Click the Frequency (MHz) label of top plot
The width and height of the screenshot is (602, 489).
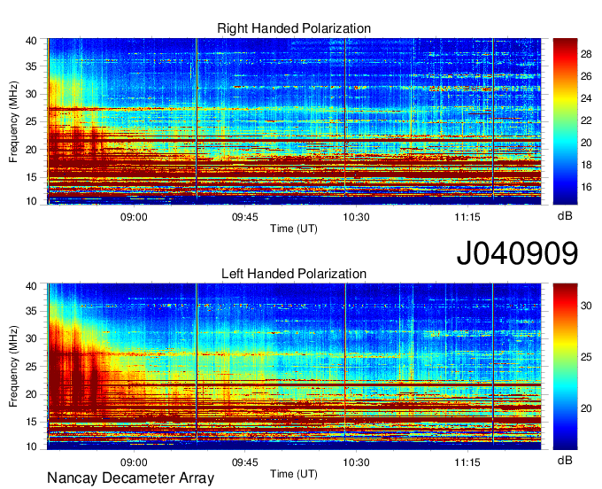coord(13,121)
